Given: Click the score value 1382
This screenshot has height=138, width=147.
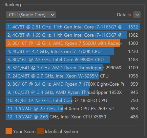Looking at the screenshot, I should pos(133,35).
